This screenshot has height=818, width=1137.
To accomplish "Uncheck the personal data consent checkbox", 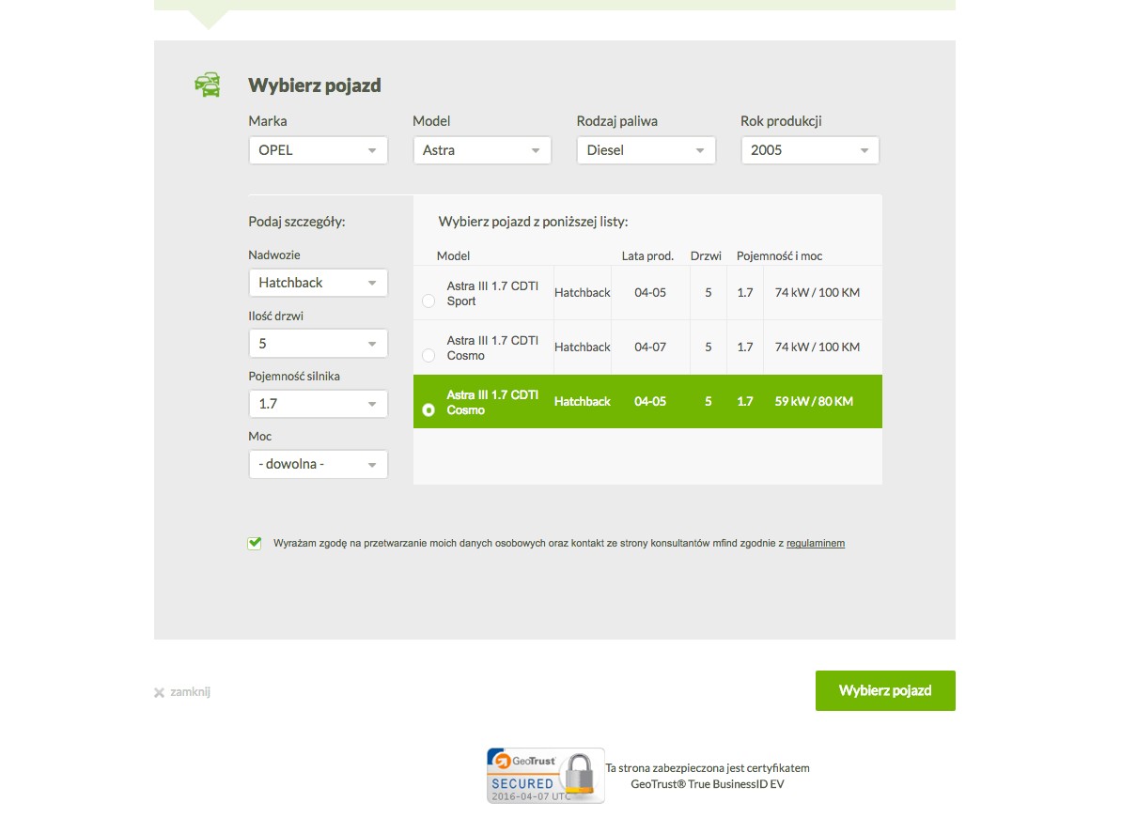I will coord(255,543).
